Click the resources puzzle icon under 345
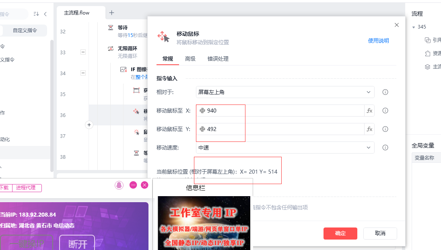441x250 pixels. click(427, 53)
